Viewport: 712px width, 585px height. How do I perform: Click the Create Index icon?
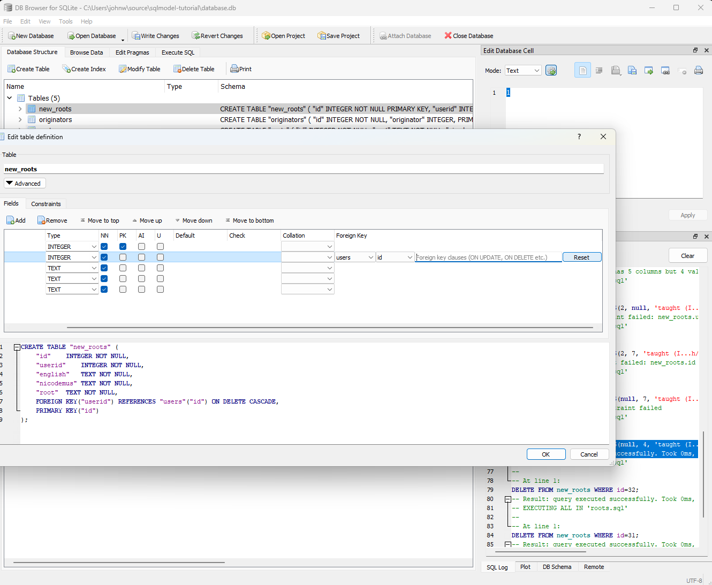tap(66, 69)
